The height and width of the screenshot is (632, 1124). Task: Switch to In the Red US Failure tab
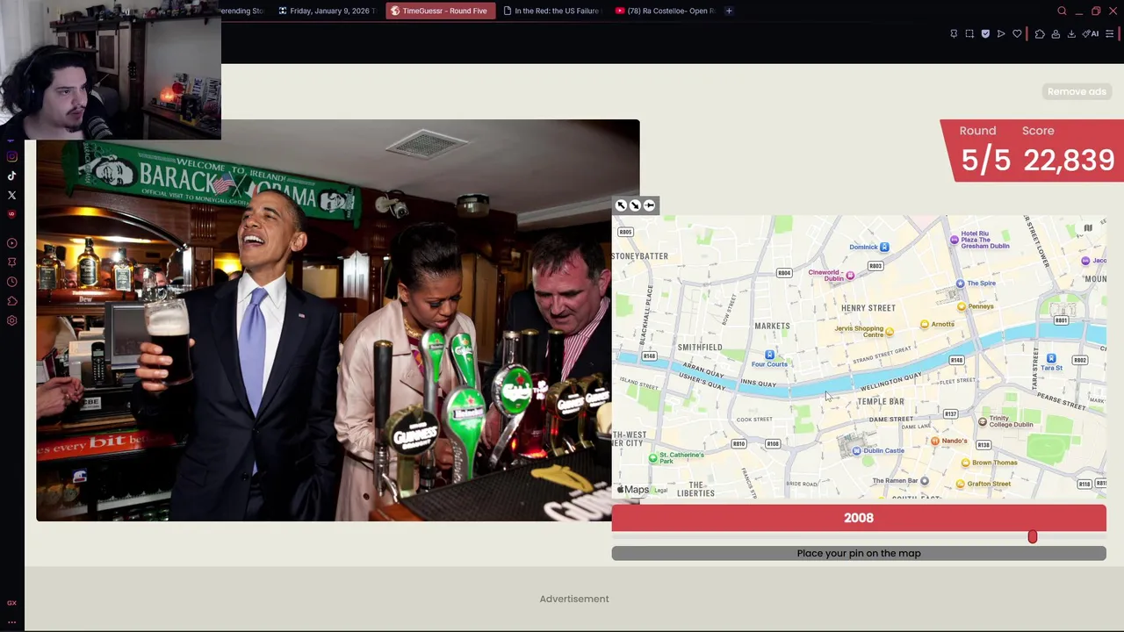(x=551, y=11)
